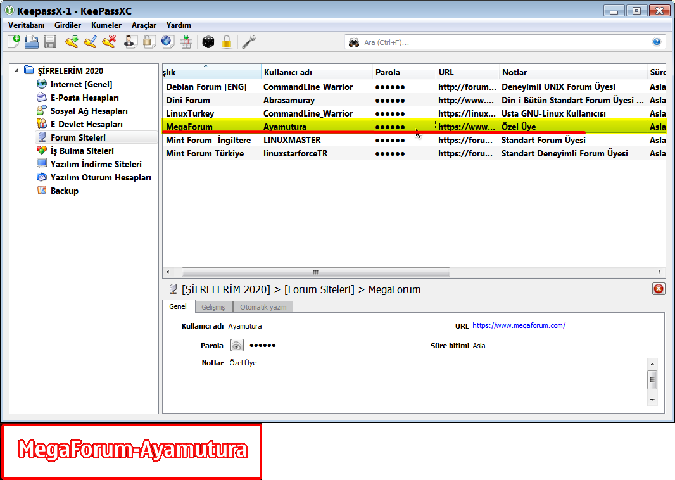
Task: Sort by Notlar column header
Action: tap(573, 72)
